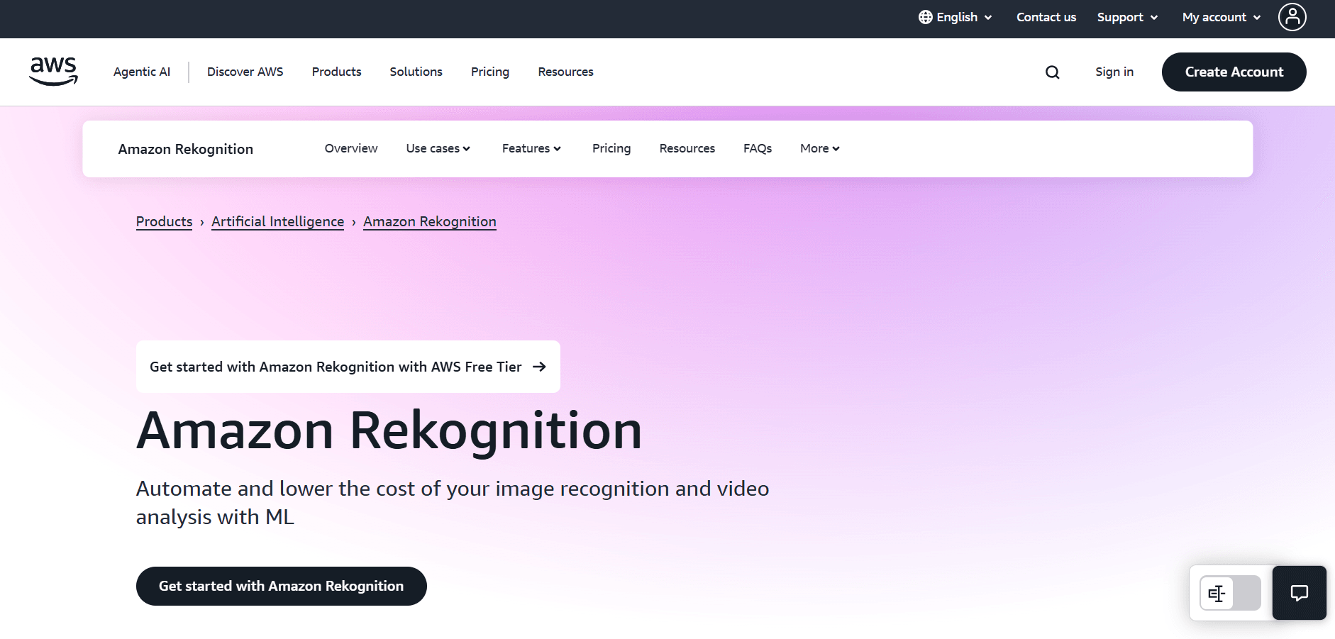Go to the Rekognition Overview tab
This screenshot has height=639, width=1335.
[351, 148]
